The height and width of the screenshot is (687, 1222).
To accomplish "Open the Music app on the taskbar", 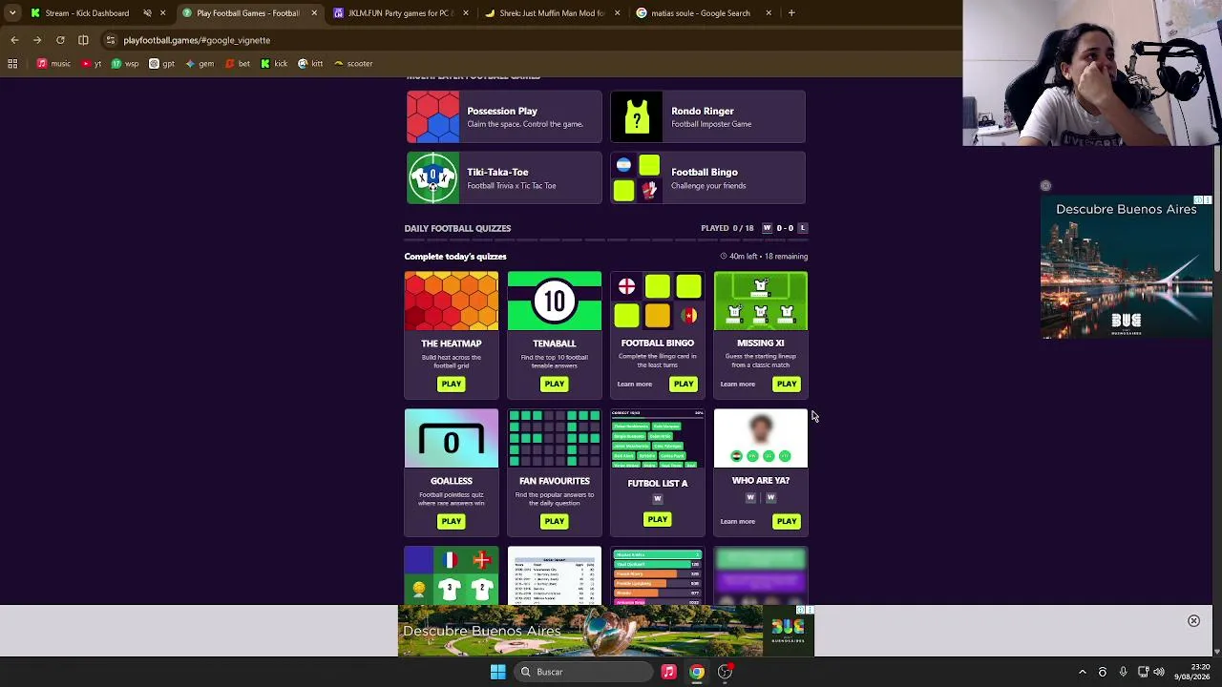I will click(x=668, y=672).
